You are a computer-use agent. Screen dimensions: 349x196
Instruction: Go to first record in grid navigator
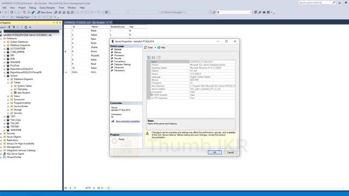[66, 188]
